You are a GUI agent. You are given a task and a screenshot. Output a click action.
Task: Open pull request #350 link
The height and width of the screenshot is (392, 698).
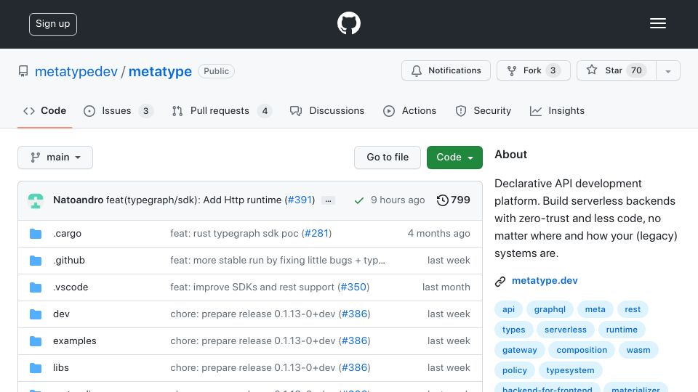[353, 287]
